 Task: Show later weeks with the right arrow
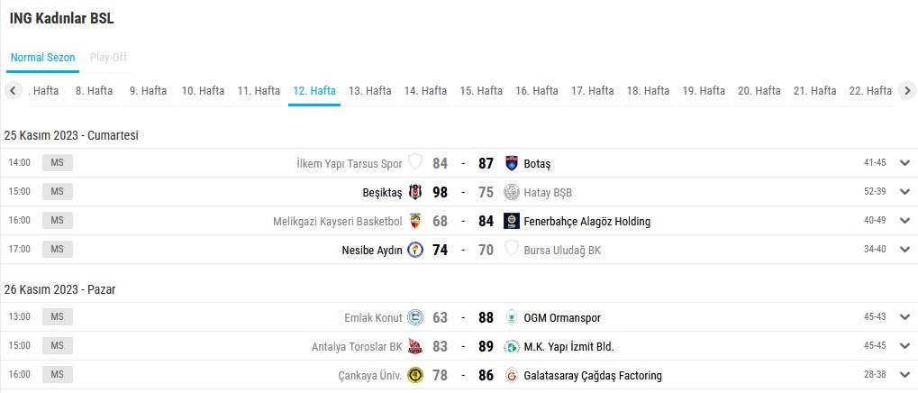click(x=907, y=90)
